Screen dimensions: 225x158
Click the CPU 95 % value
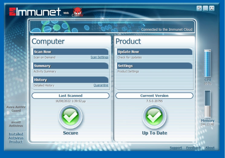click(208, 83)
